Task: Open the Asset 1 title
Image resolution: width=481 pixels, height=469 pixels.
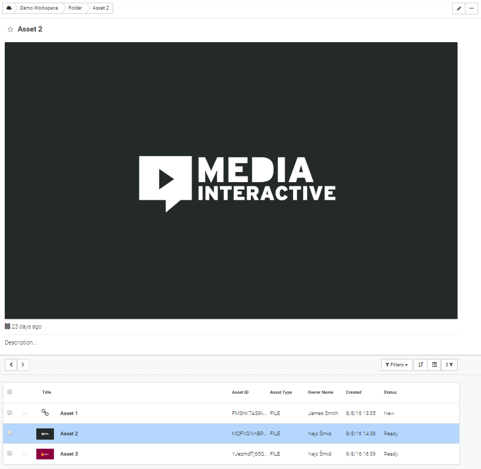Action: click(x=69, y=413)
